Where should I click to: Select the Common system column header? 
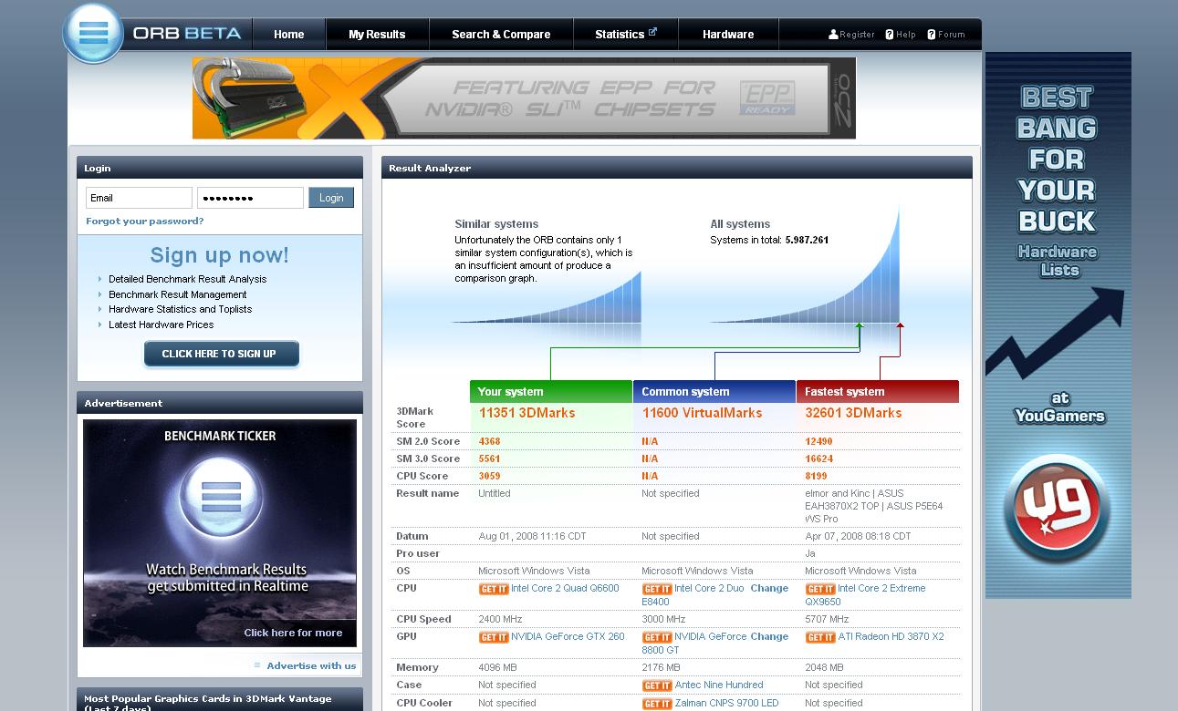(x=714, y=391)
